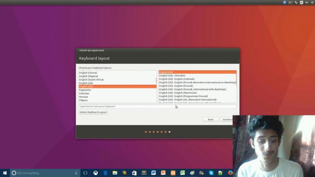Screen dimensions: 315x177
Task: Open the accessibility indicator in the top panel
Action: pyautogui.click(x=285, y=2)
